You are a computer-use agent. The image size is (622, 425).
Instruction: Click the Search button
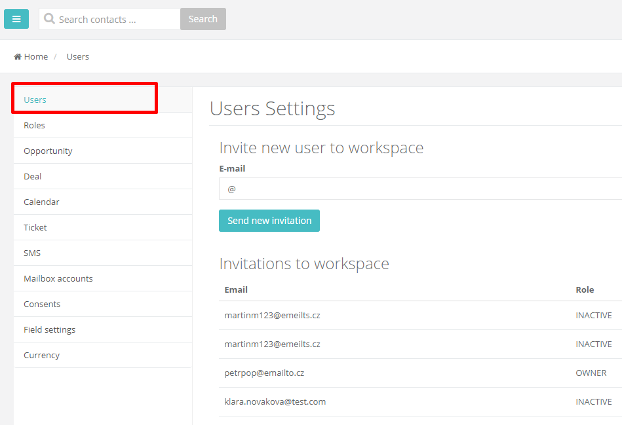click(x=203, y=19)
